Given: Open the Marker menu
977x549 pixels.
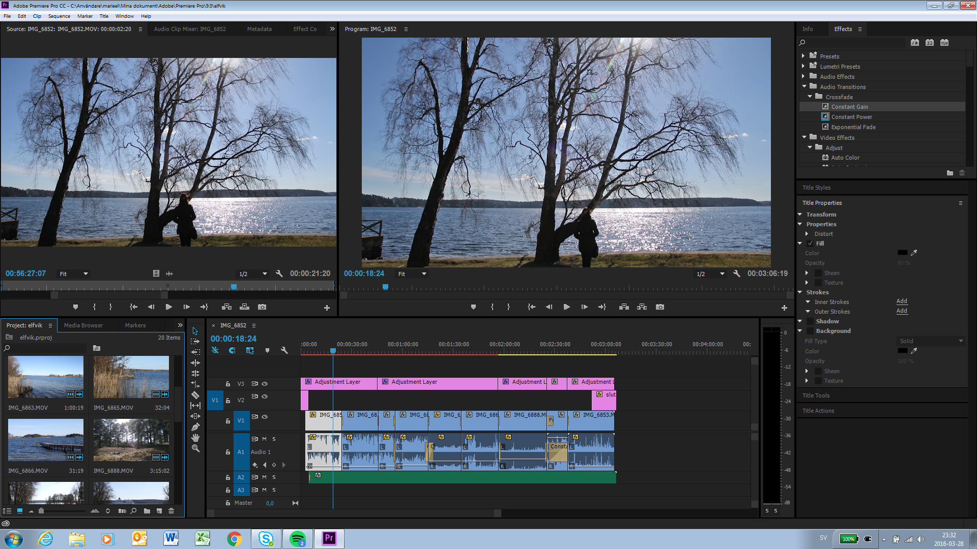Looking at the screenshot, I should pyautogui.click(x=85, y=16).
